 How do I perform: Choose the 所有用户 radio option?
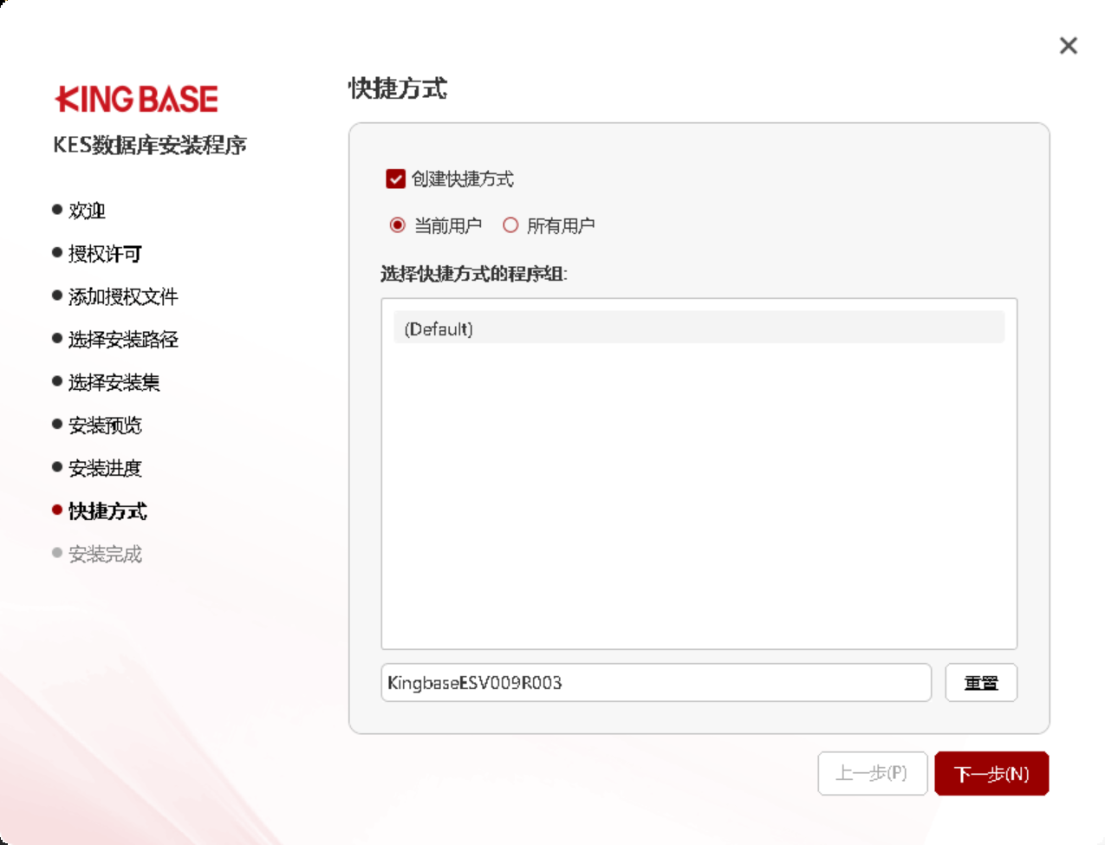tap(510, 225)
